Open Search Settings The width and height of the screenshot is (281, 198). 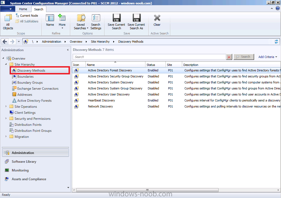pyautogui.click(x=96, y=22)
